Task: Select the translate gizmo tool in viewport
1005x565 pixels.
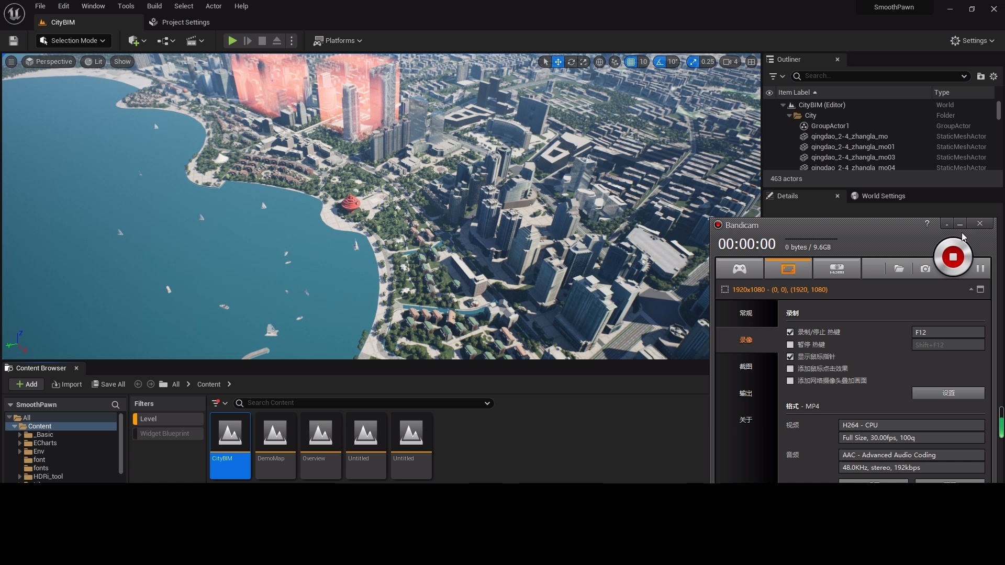Action: click(558, 62)
